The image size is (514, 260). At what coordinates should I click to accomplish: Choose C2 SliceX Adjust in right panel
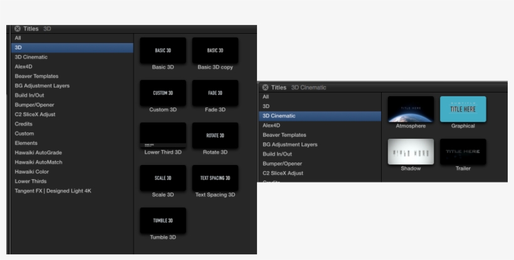tap(283, 172)
